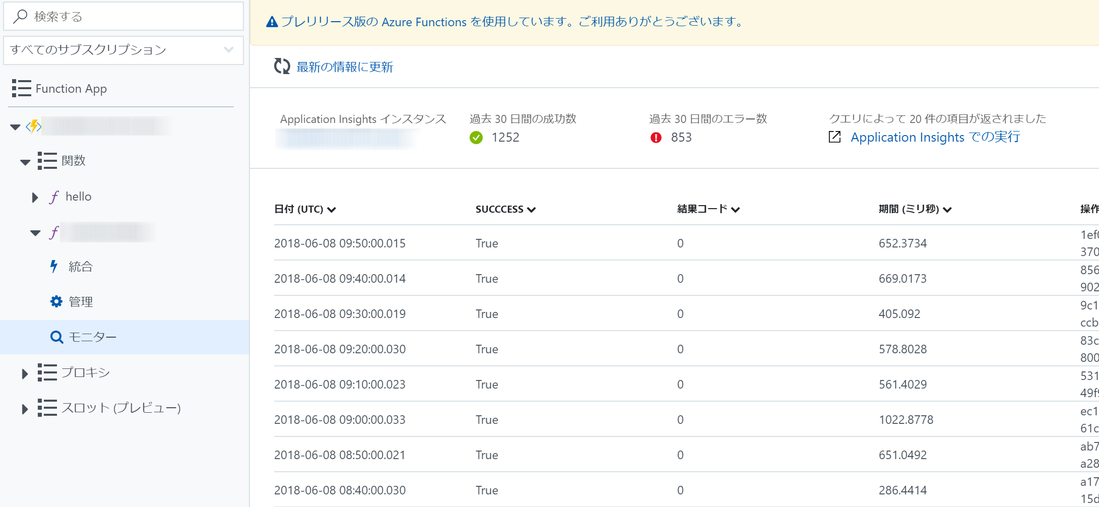Screen dimensions: 1099x507
Task: Select the 09:50:00.015 log row date
Action: tap(340, 243)
